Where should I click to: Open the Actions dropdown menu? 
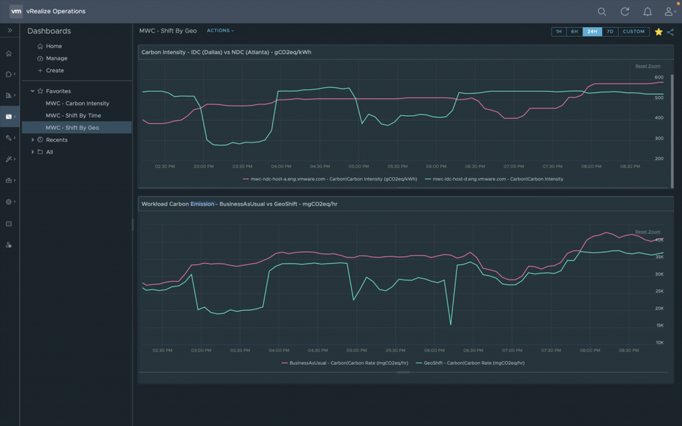[220, 31]
